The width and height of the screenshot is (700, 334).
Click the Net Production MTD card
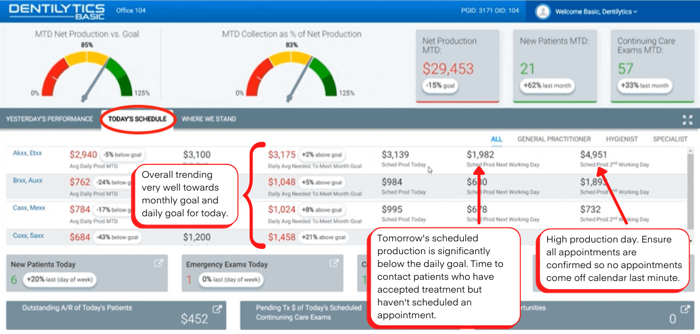457,65
